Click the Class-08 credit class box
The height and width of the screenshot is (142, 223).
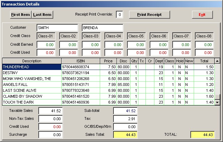point(204,36)
